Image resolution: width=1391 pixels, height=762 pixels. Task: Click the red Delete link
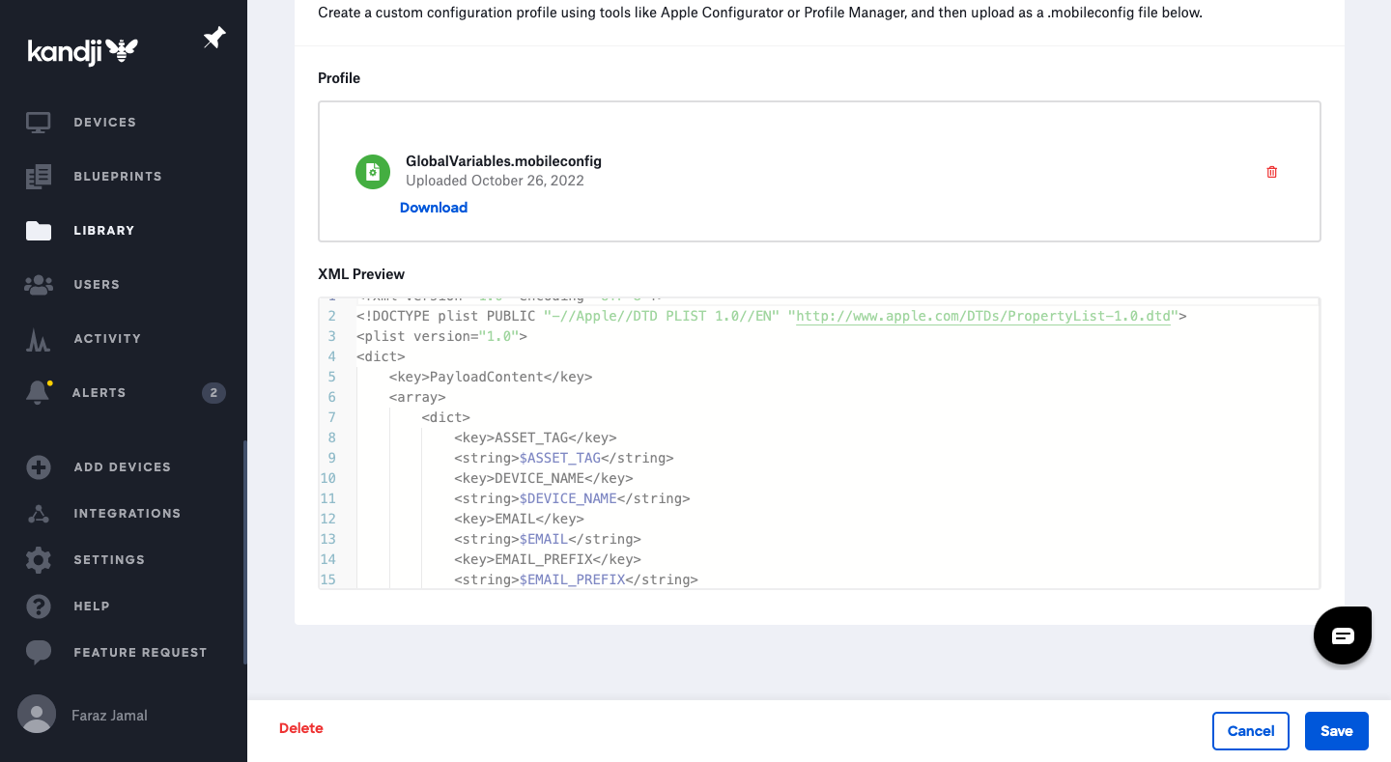point(301,728)
